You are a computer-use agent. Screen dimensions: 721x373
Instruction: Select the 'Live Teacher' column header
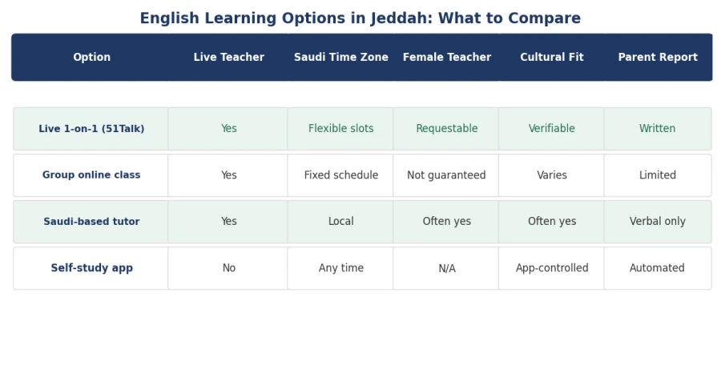(x=228, y=57)
